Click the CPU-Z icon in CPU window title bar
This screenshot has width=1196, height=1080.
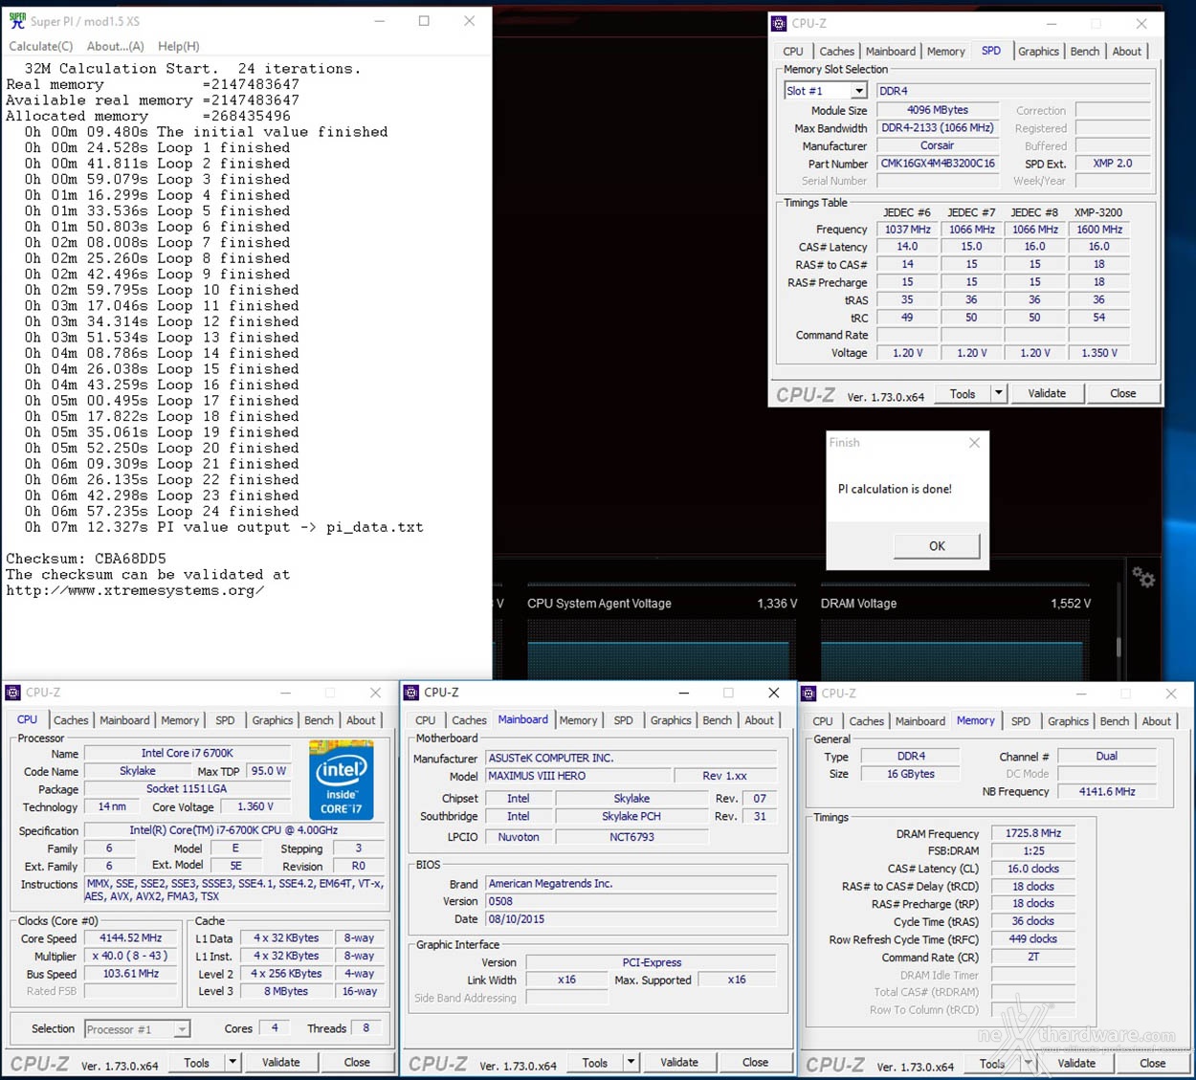pyautogui.click(x=12, y=693)
